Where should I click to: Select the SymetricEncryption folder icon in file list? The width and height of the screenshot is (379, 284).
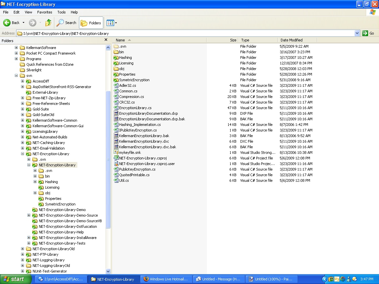116,80
